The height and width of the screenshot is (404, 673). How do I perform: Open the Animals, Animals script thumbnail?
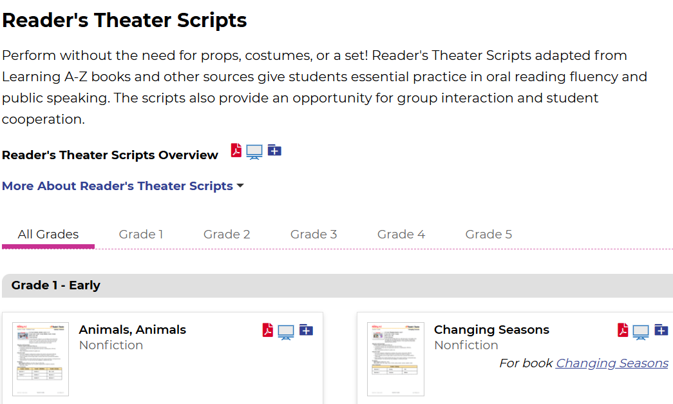coord(41,359)
